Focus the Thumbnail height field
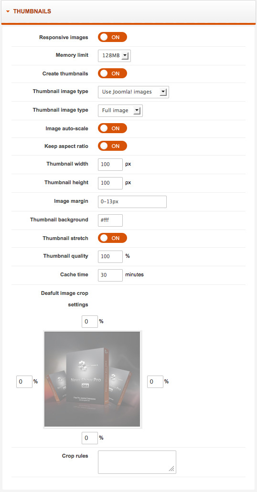Screen dimensions: 257x492 [x=110, y=183]
